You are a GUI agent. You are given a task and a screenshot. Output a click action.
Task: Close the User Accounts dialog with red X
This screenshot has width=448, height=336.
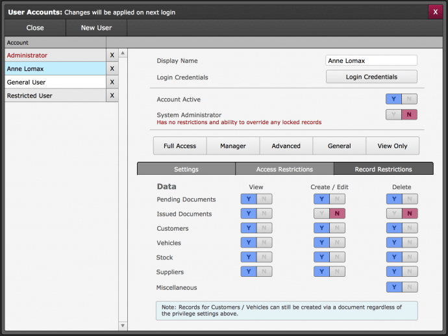coord(435,12)
